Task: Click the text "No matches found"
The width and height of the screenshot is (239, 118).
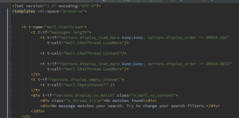Action: pos(124,101)
